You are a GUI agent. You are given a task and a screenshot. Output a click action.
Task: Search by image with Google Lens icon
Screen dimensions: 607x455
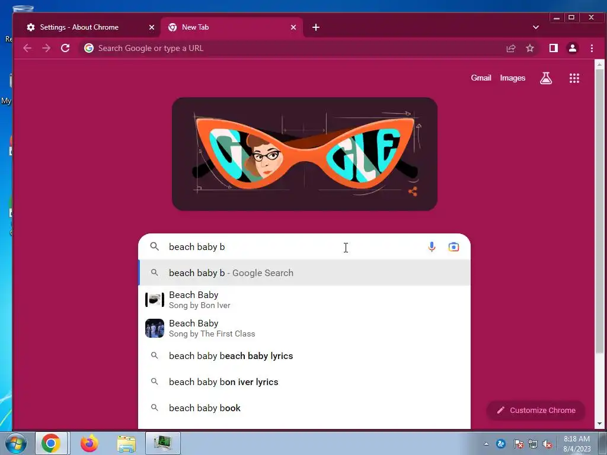click(x=453, y=247)
